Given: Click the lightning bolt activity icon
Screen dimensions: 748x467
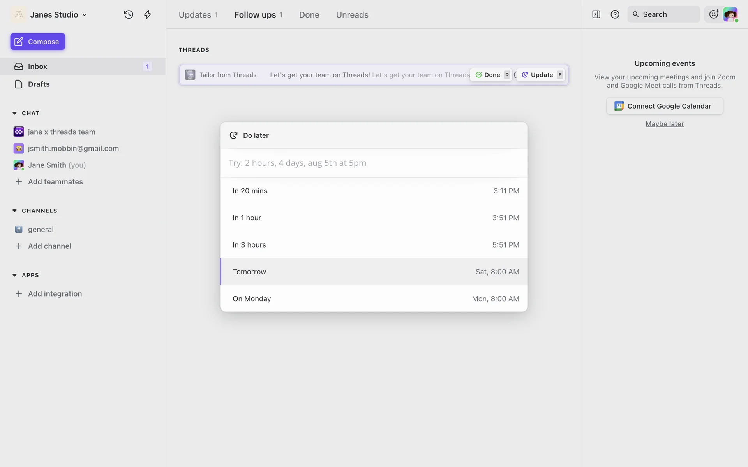Looking at the screenshot, I should [147, 15].
